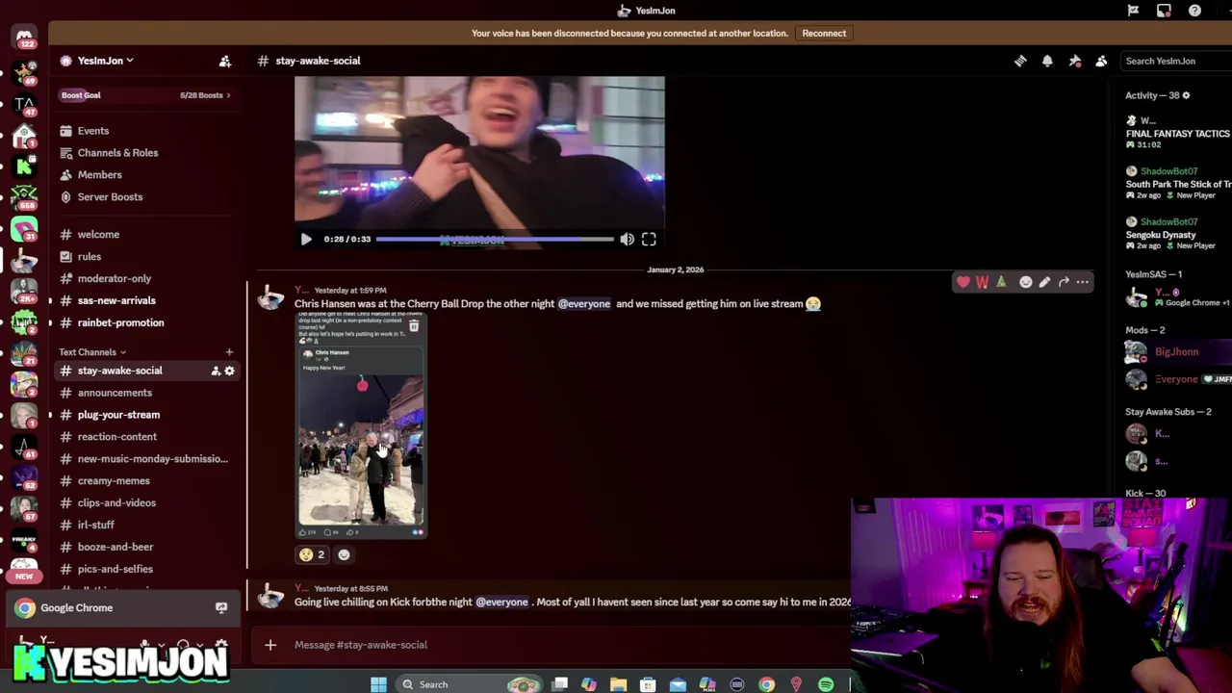Open the pics-and-selfies channel
The height and width of the screenshot is (693, 1232).
pos(115,570)
